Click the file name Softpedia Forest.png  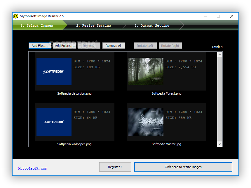(x=166, y=93)
